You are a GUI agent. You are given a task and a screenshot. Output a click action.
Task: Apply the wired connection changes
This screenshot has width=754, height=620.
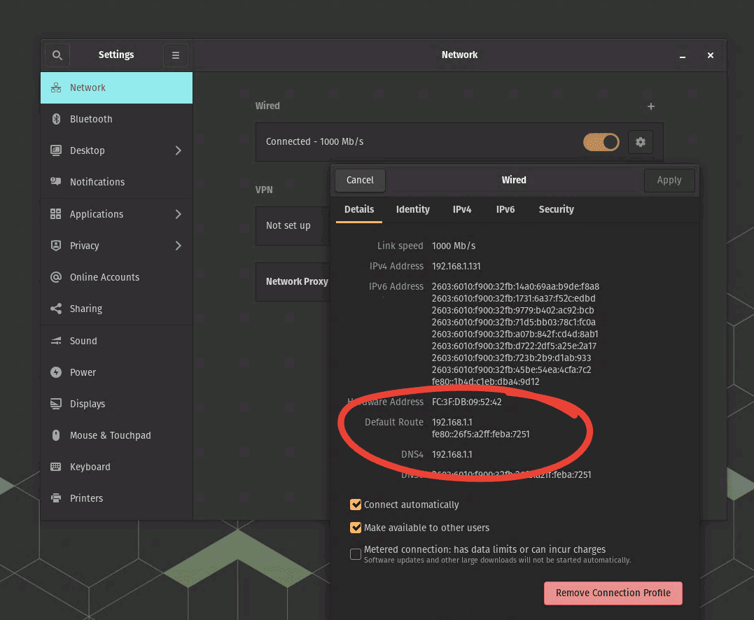click(669, 180)
